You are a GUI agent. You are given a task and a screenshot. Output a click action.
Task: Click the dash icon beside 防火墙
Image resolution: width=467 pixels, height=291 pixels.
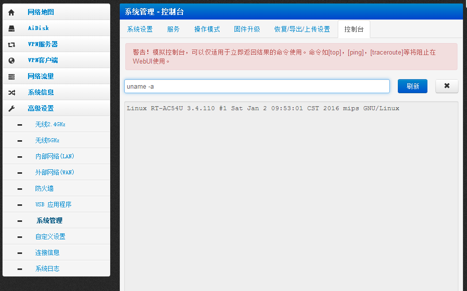click(x=20, y=189)
